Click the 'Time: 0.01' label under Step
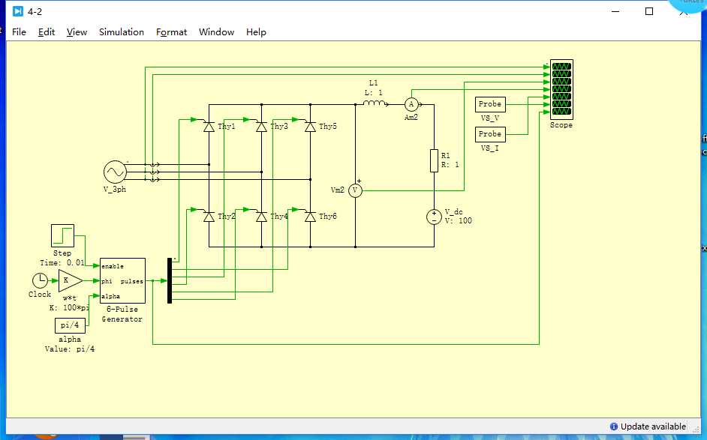 point(62,262)
